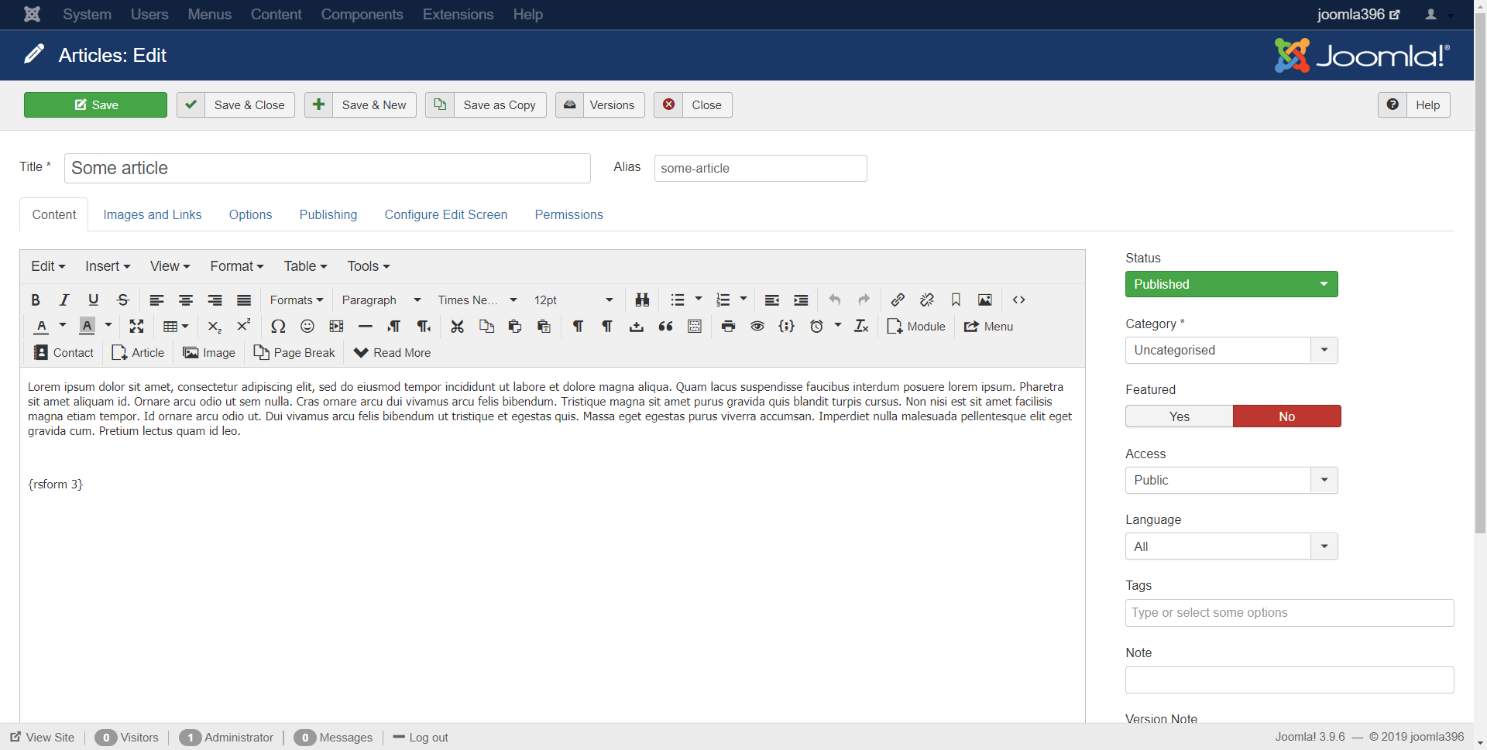Viewport: 1487px width, 750px height.
Task: Open the Paragraph block format dropdown
Action: (381, 300)
